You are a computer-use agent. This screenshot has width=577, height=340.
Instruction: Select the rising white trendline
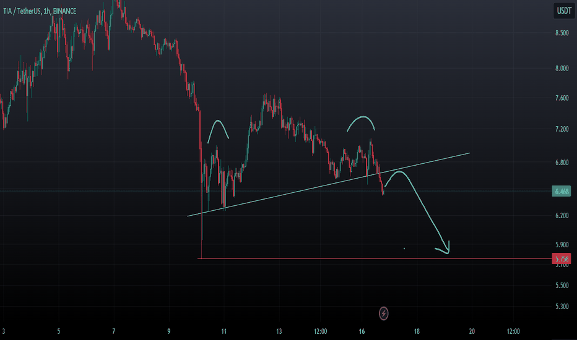click(328, 184)
